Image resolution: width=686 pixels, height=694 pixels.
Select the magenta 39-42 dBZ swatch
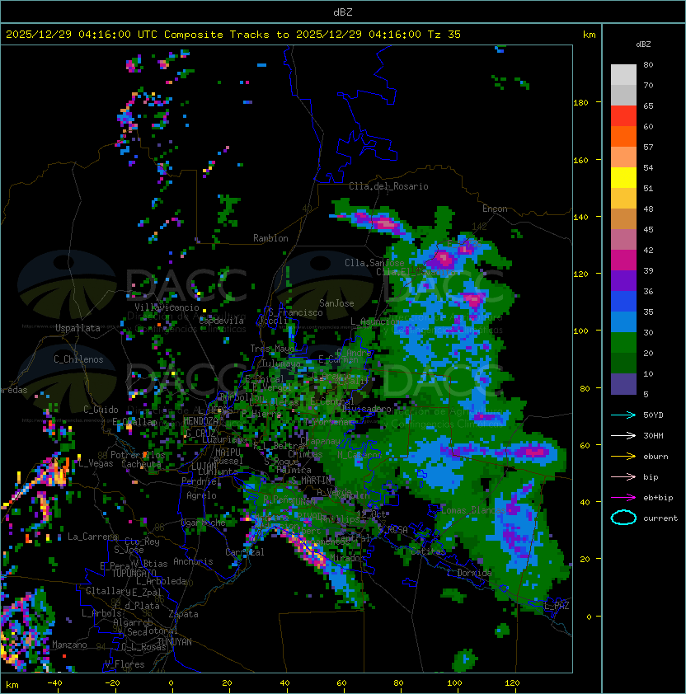coord(623,260)
